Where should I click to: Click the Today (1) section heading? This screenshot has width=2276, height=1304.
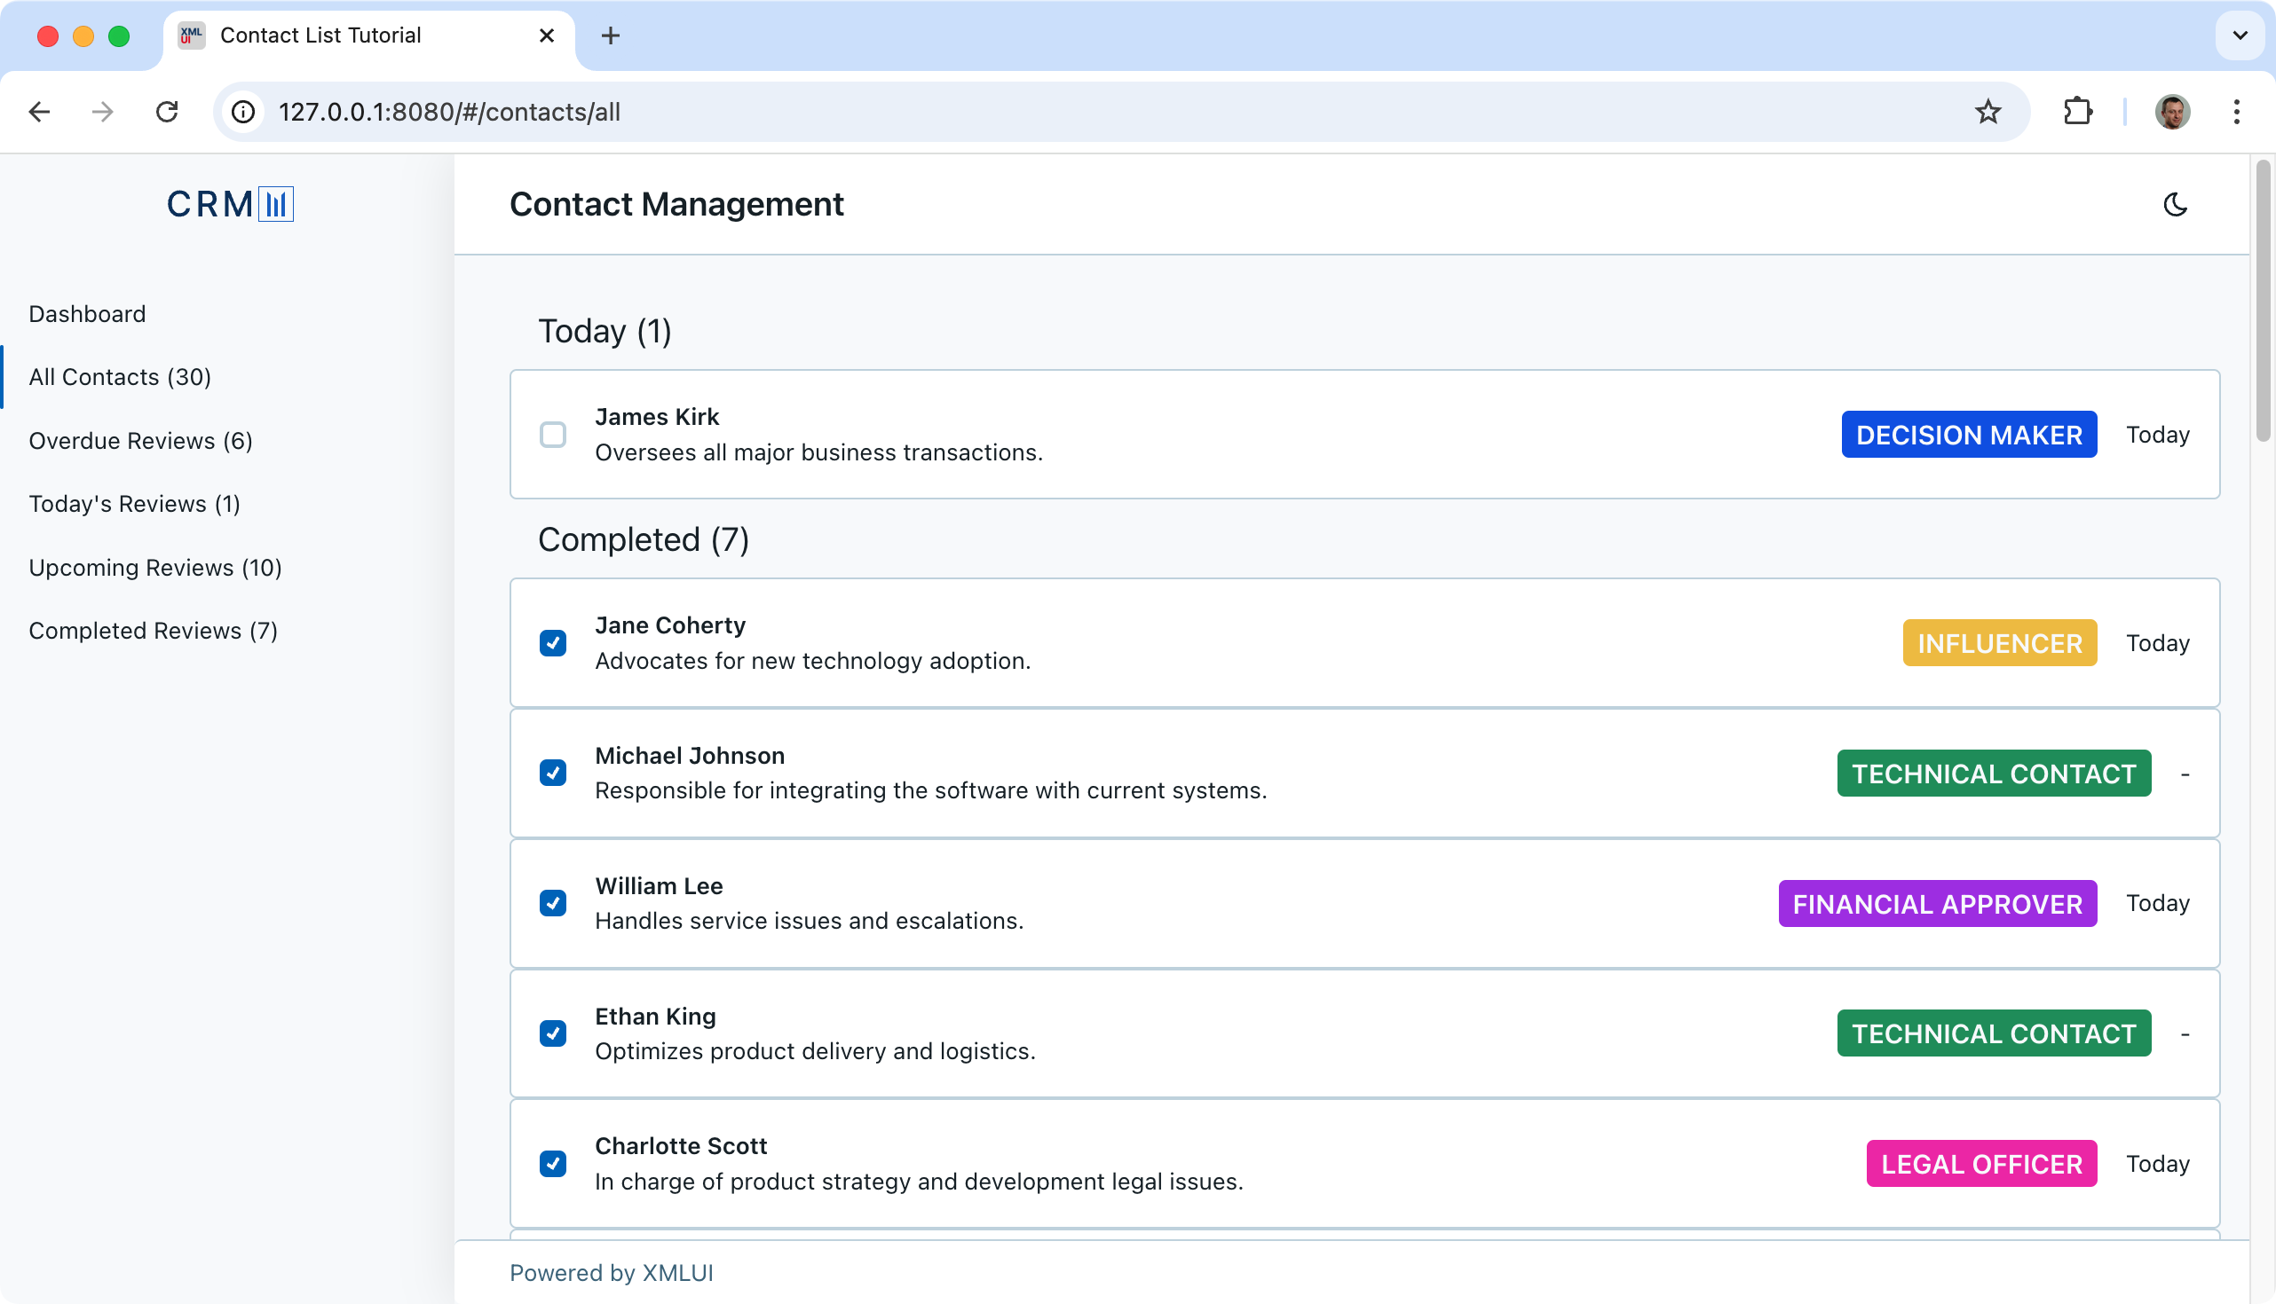click(x=605, y=332)
